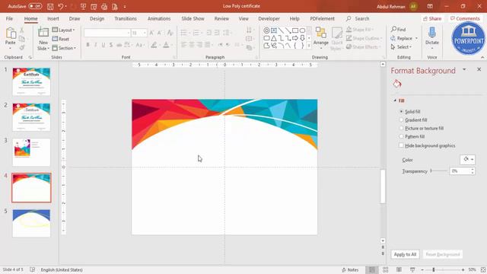
Task: Click the New Slide icon
Action: coord(43,32)
